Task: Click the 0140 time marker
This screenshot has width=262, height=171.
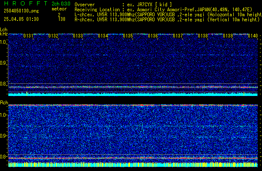Action: pos(253,36)
